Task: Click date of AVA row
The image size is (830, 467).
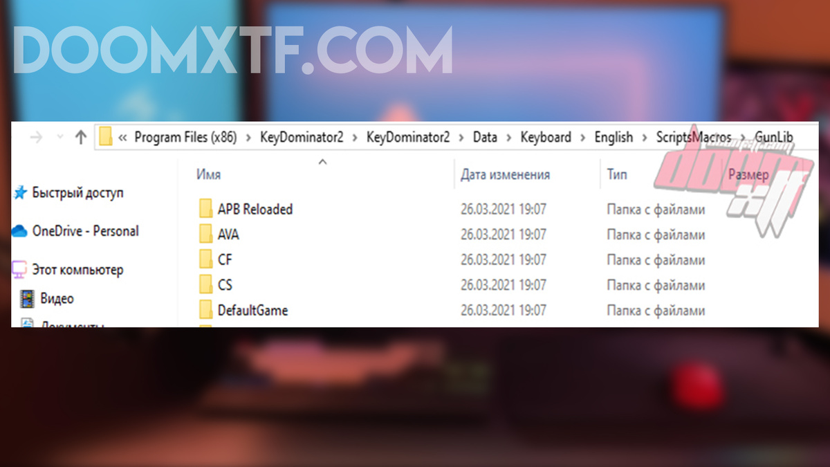Action: point(504,235)
